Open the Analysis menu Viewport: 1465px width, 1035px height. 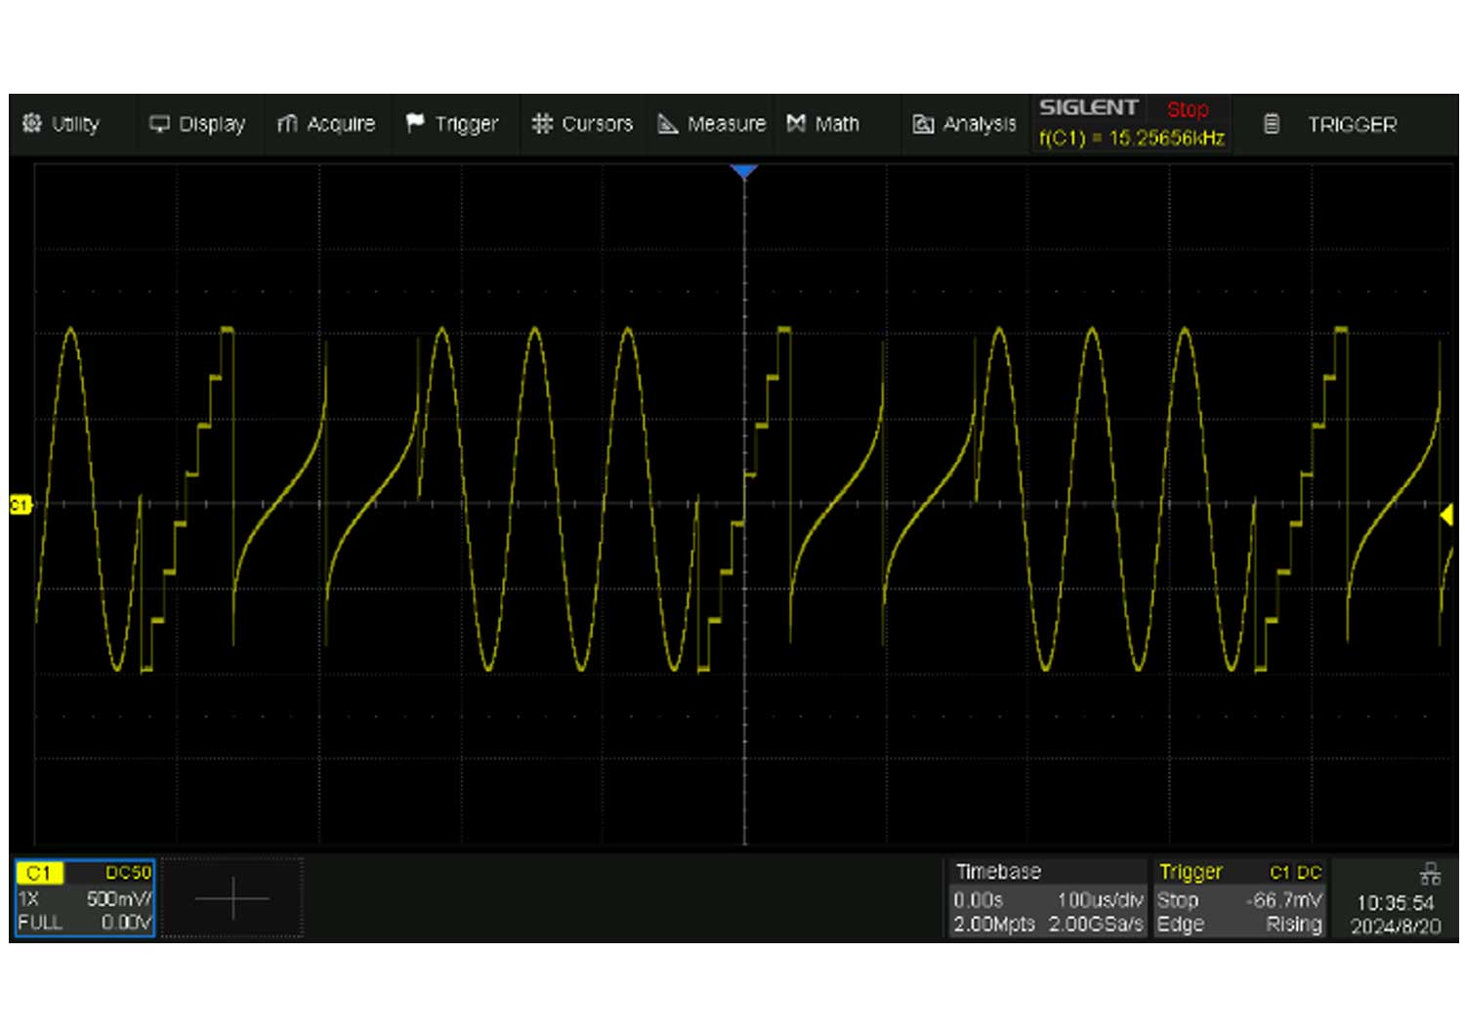964,124
